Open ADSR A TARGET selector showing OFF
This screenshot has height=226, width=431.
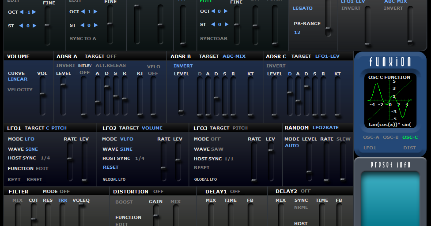(x=111, y=56)
